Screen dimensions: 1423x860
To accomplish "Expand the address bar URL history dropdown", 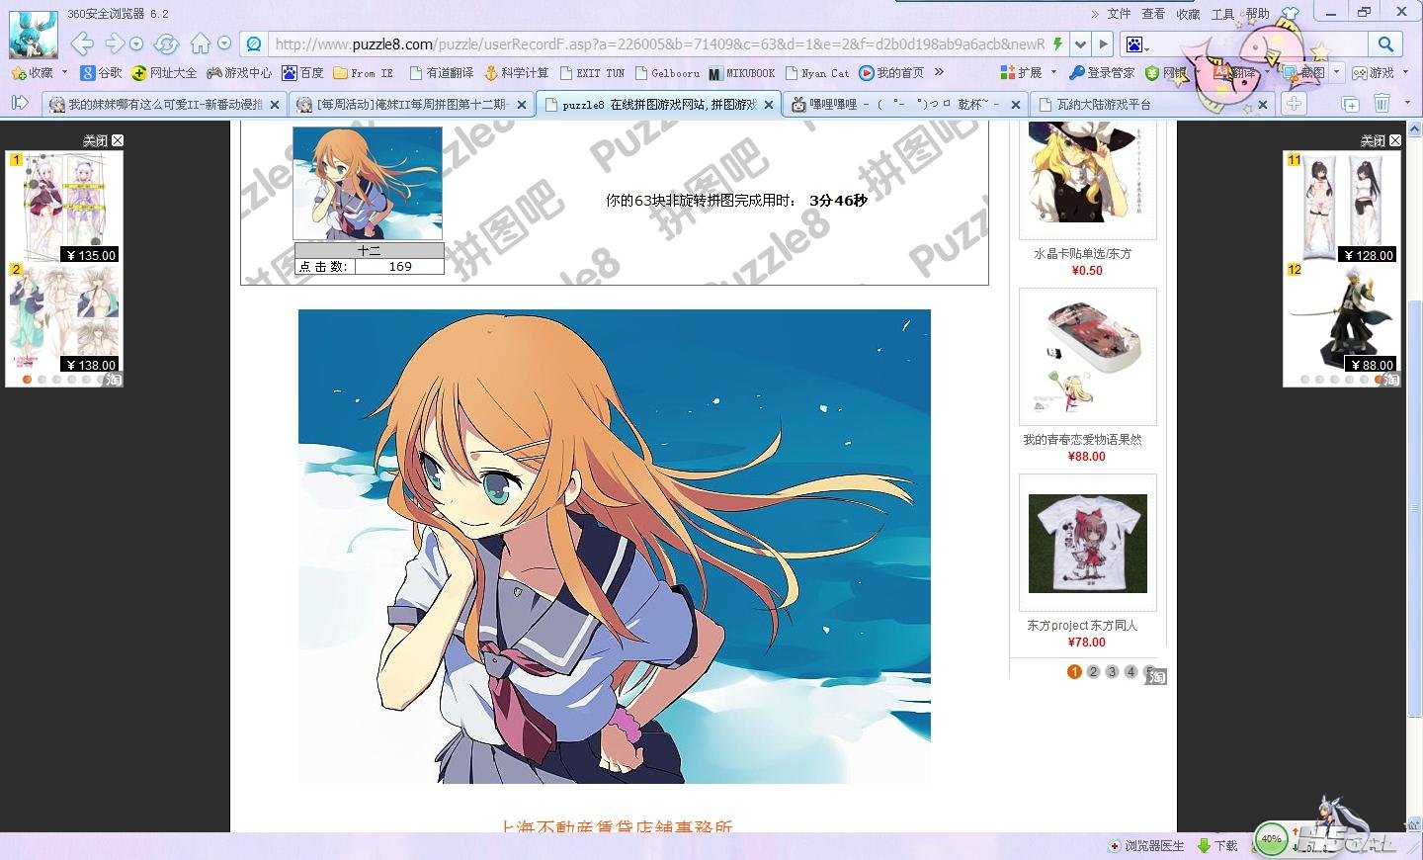I will tap(1081, 43).
